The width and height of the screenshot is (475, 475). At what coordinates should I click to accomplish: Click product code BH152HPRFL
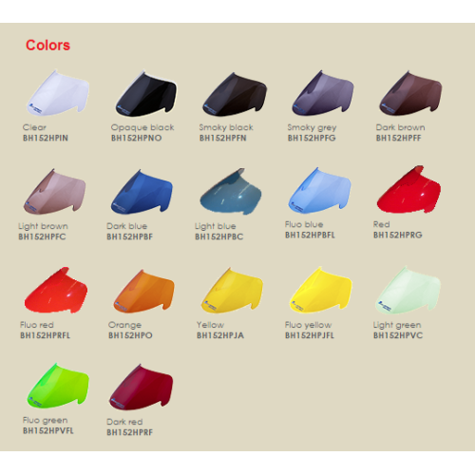pyautogui.click(x=45, y=335)
